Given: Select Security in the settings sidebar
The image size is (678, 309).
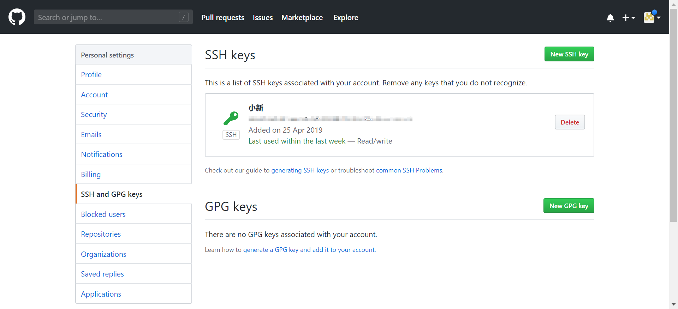Looking at the screenshot, I should point(133,114).
